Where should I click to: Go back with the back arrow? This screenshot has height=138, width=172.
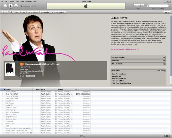pyautogui.click(x=3, y=12)
